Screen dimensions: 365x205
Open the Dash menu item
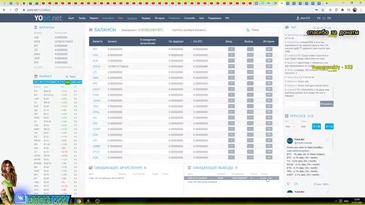(71, 18)
